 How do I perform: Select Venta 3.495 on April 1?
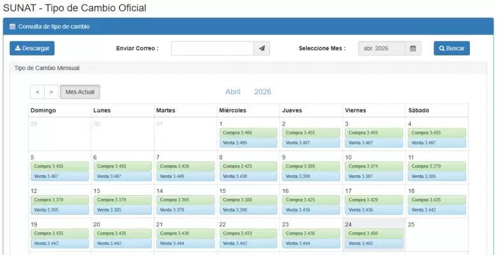[x=248, y=143]
